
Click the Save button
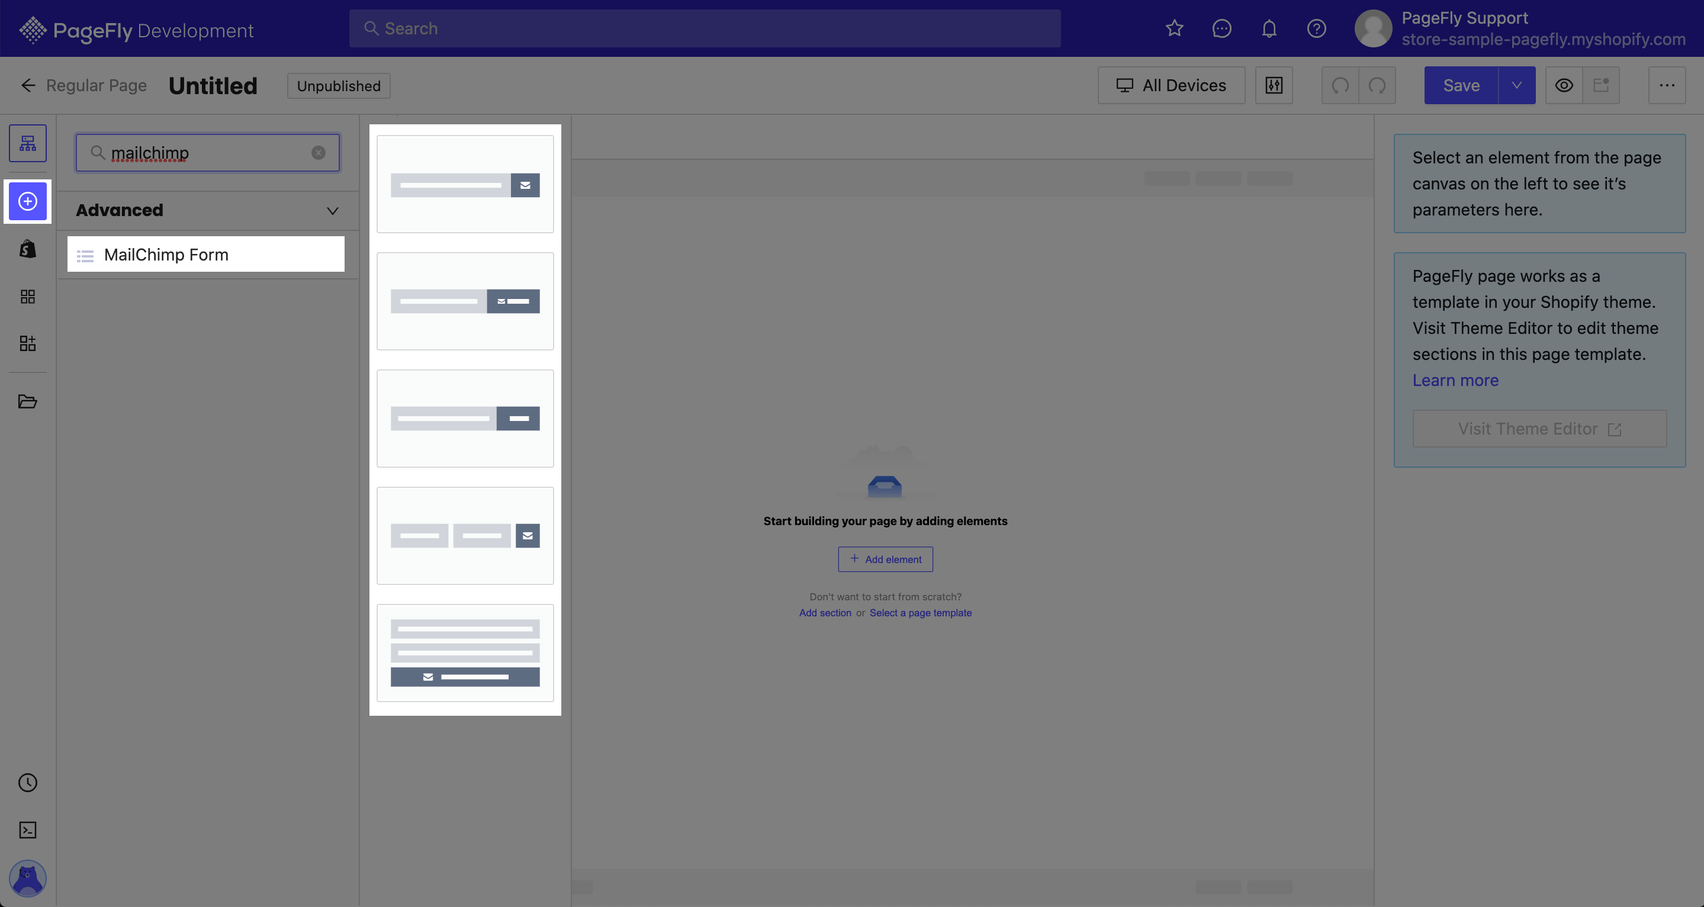point(1461,85)
